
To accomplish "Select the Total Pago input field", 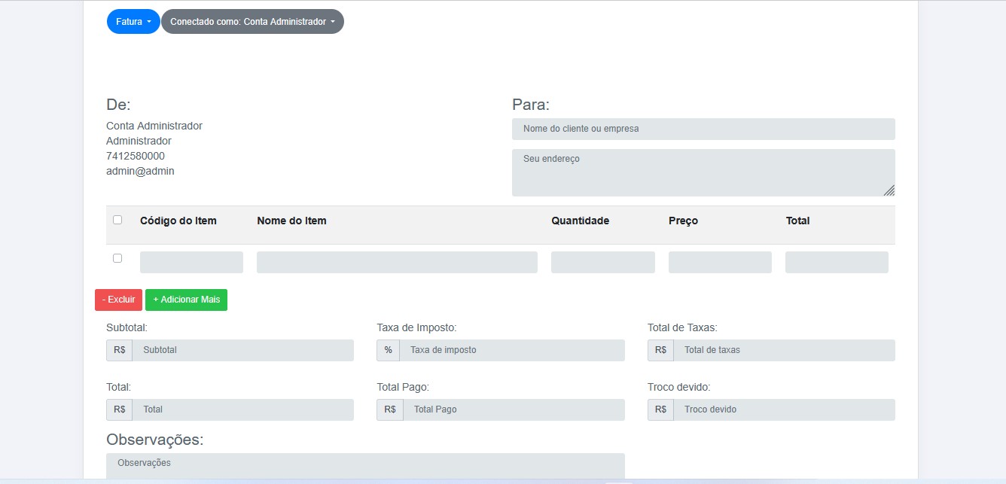I will [514, 409].
